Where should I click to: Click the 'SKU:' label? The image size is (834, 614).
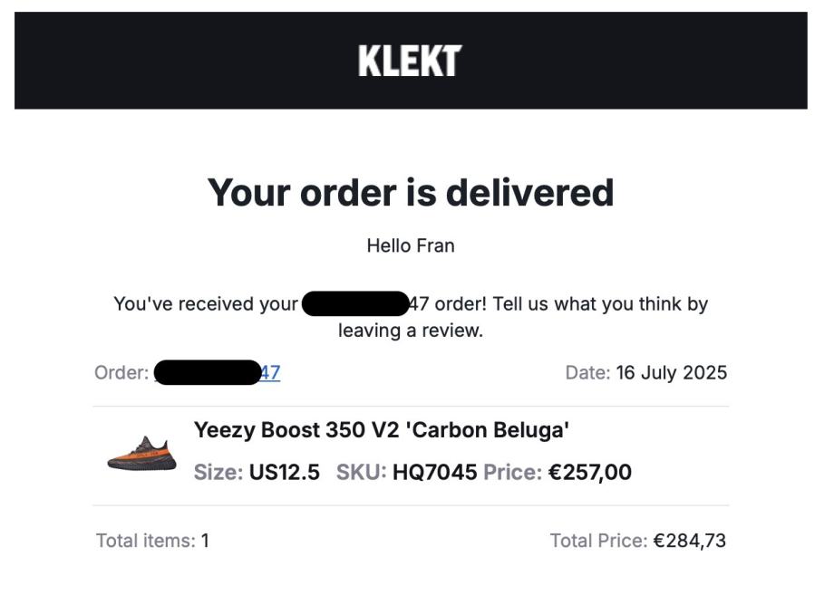coord(361,472)
